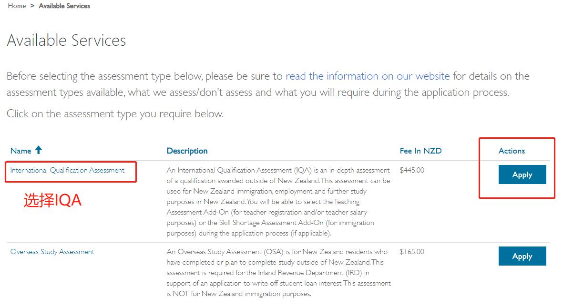Viewport: 563px width, 308px height.
Task: Open the International Qualification Assessment link
Action: tap(67, 170)
